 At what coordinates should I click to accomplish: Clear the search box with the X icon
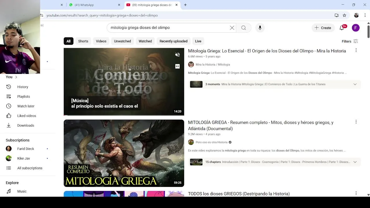pyautogui.click(x=232, y=28)
